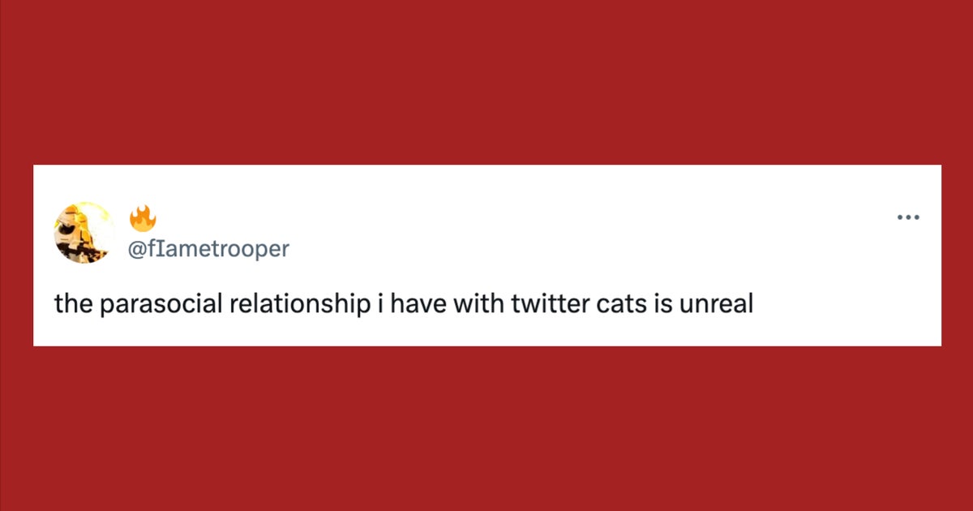Click the start of the tweet text
973x511 pixels.
(x=69, y=303)
